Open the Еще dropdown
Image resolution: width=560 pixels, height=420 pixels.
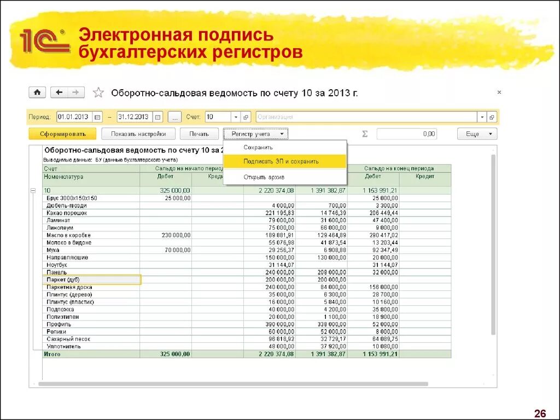click(476, 133)
